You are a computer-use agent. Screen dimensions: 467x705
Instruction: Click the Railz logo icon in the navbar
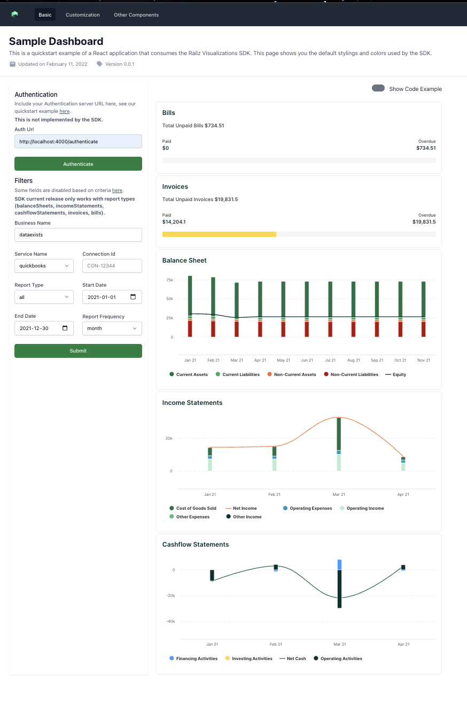tap(14, 14)
